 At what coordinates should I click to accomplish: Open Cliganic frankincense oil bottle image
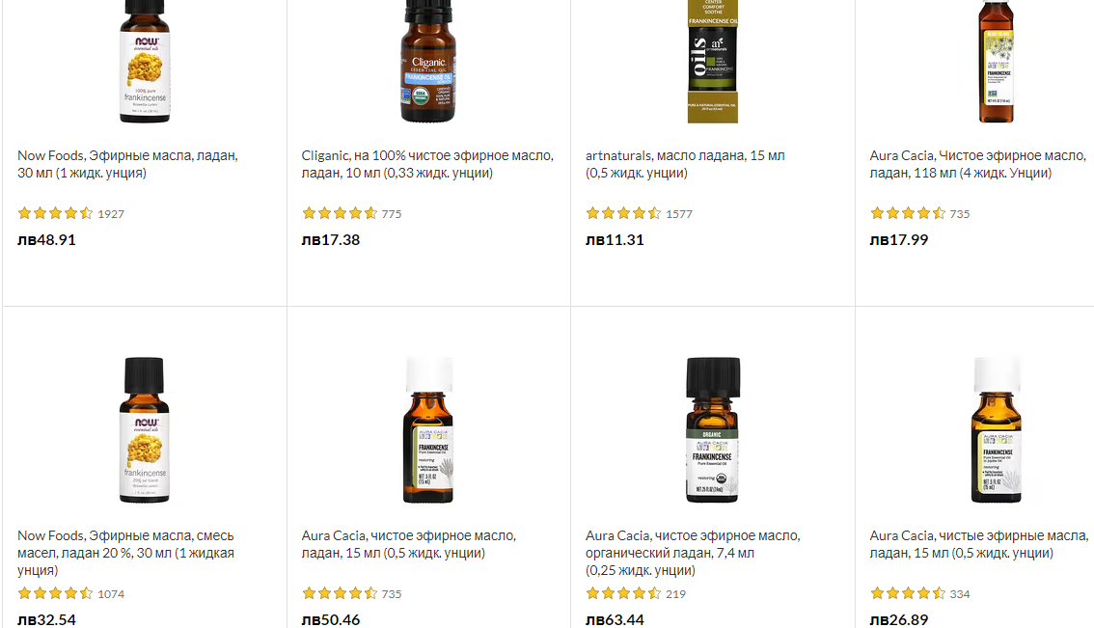click(428, 62)
